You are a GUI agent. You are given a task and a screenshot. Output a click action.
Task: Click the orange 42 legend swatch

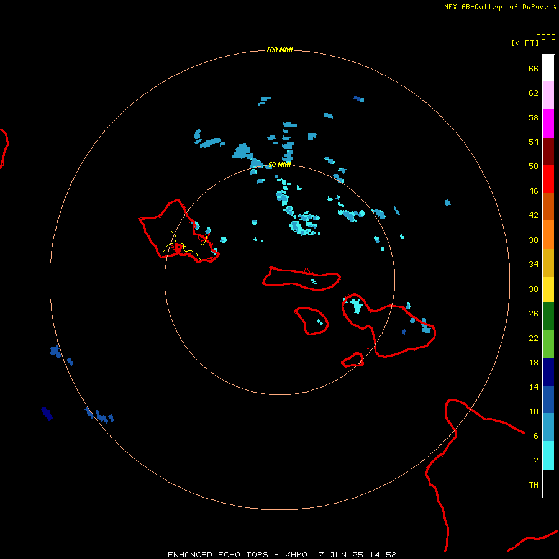click(548, 234)
